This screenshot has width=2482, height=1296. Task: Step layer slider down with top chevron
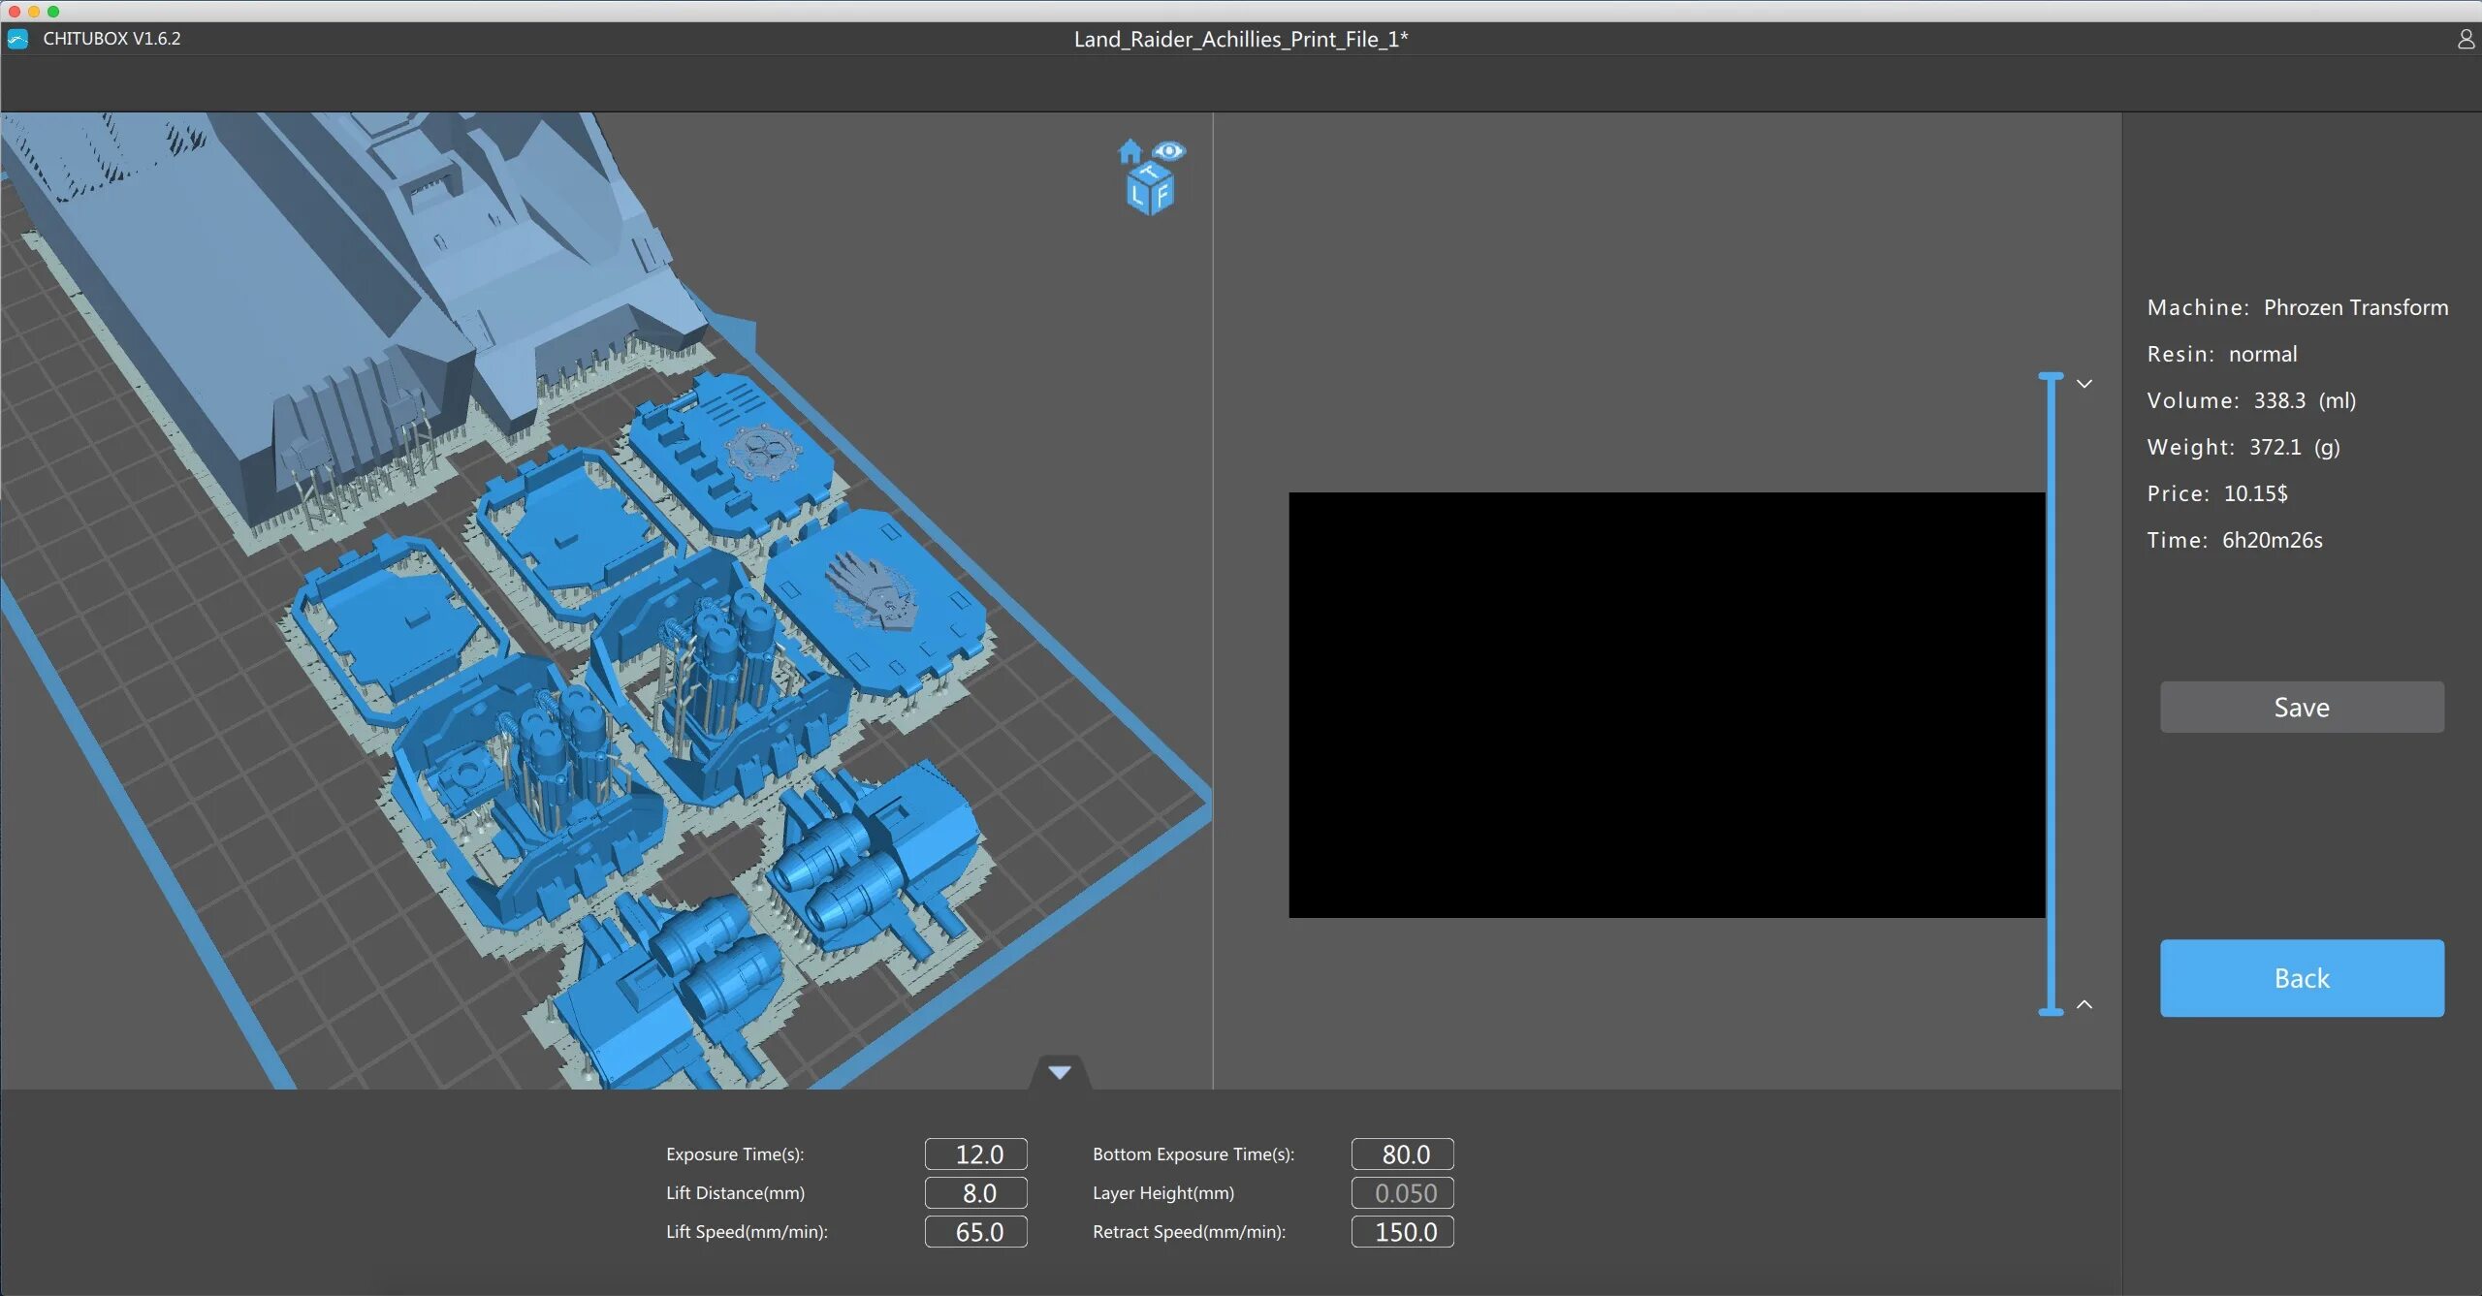(2084, 384)
